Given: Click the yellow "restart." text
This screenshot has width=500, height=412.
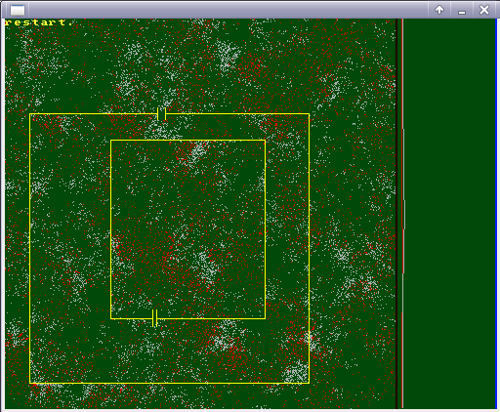Looking at the screenshot, I should (x=39, y=22).
